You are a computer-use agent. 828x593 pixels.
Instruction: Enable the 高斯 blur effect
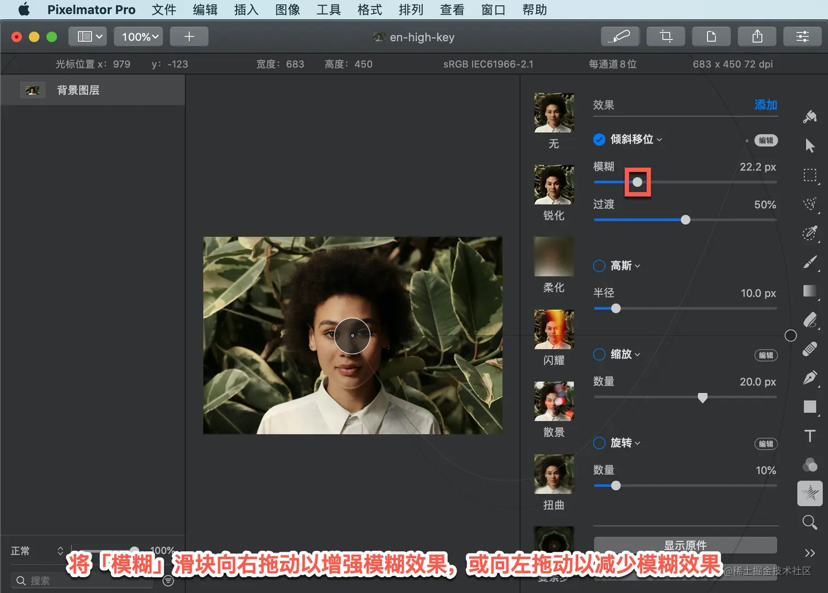(599, 266)
